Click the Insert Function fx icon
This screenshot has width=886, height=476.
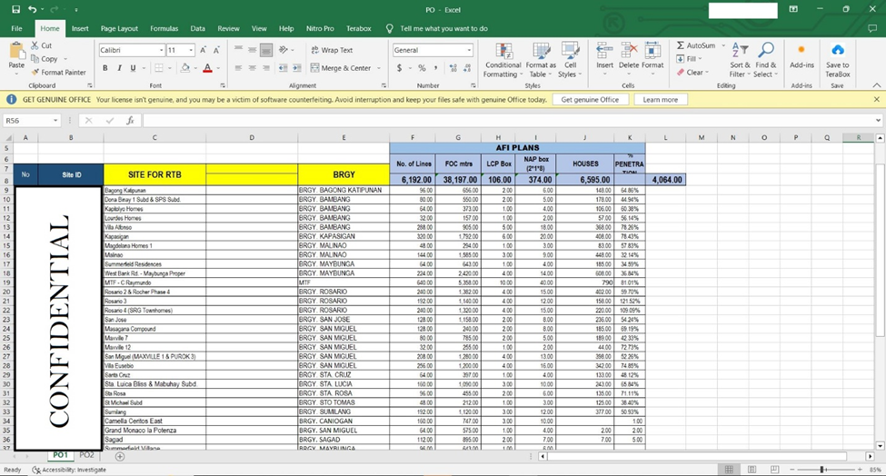click(130, 120)
